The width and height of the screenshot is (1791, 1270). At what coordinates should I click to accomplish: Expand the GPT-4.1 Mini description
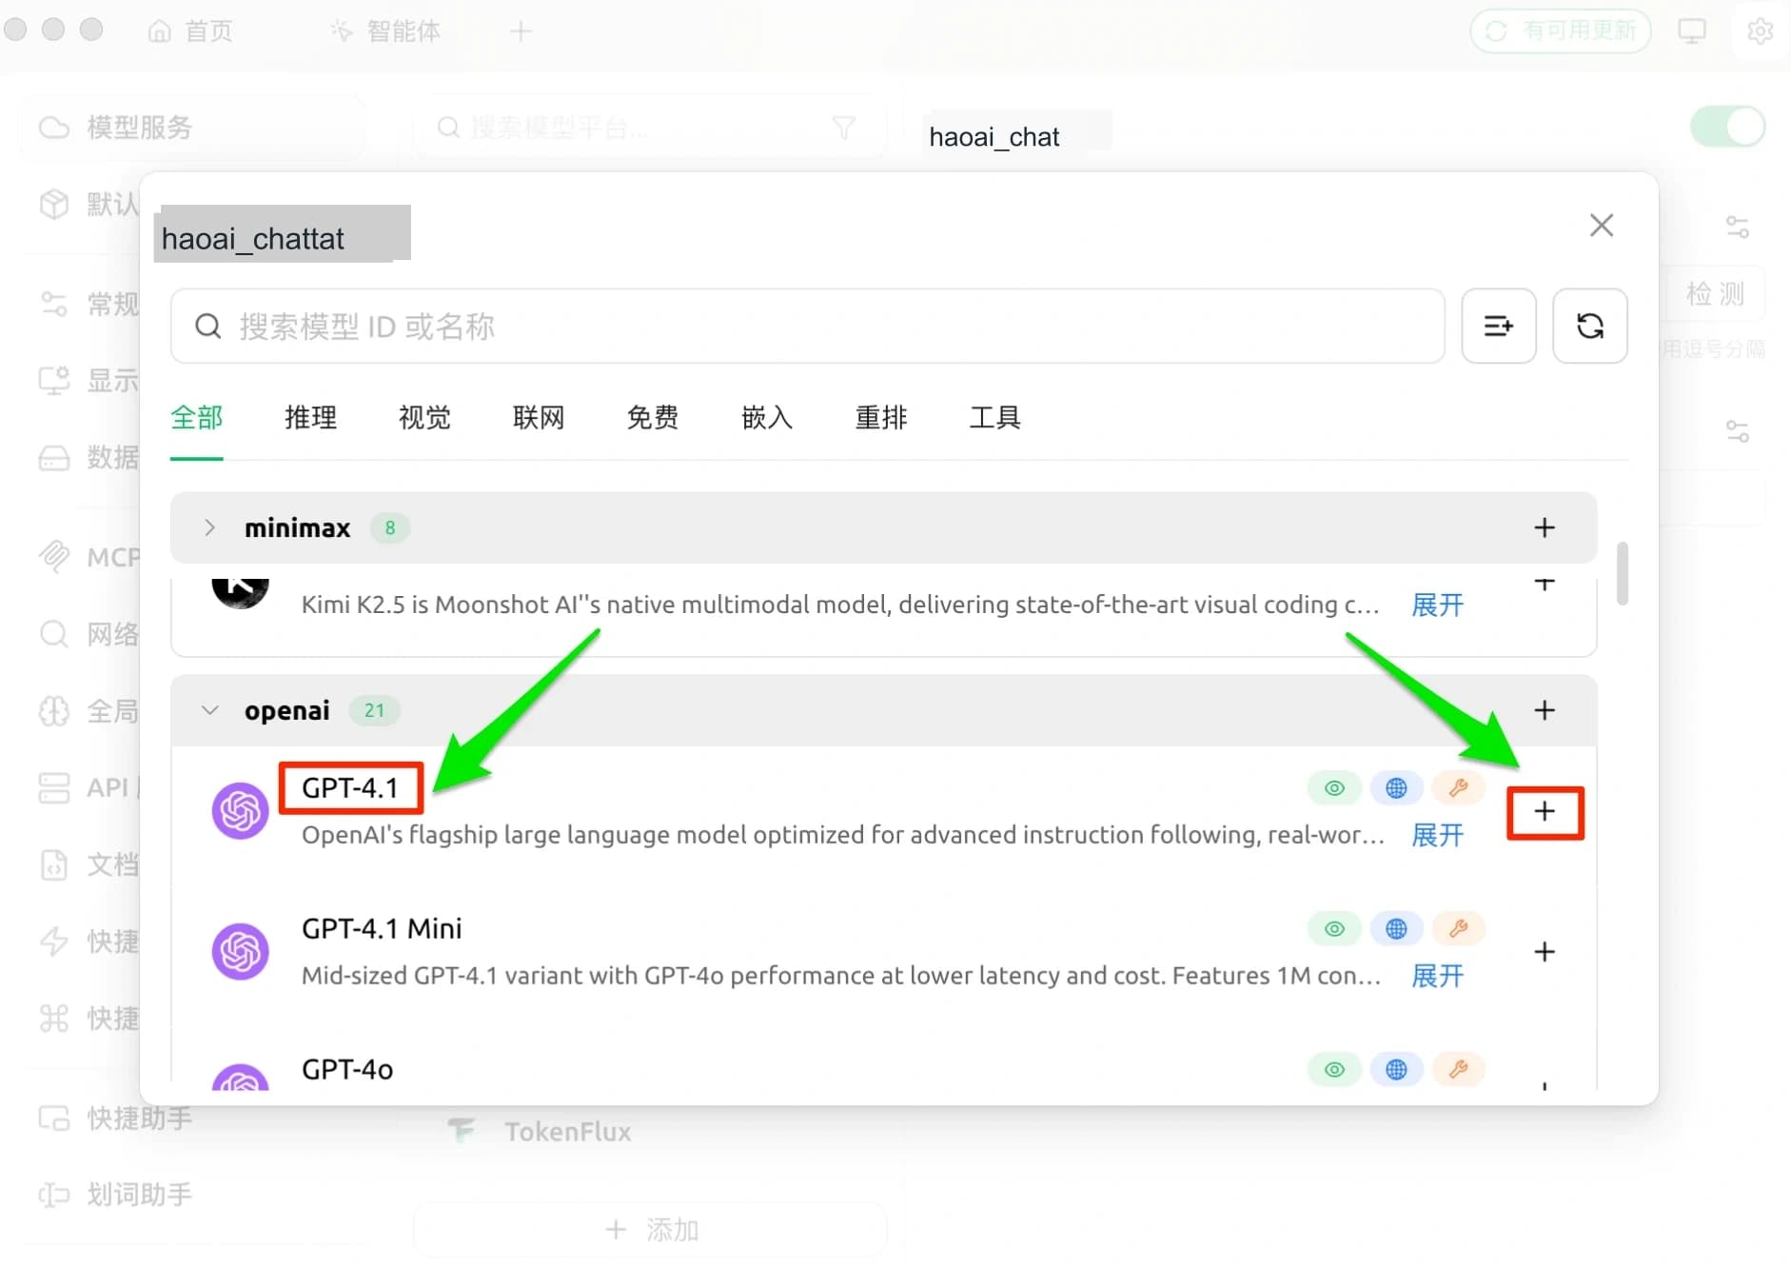[x=1438, y=977]
